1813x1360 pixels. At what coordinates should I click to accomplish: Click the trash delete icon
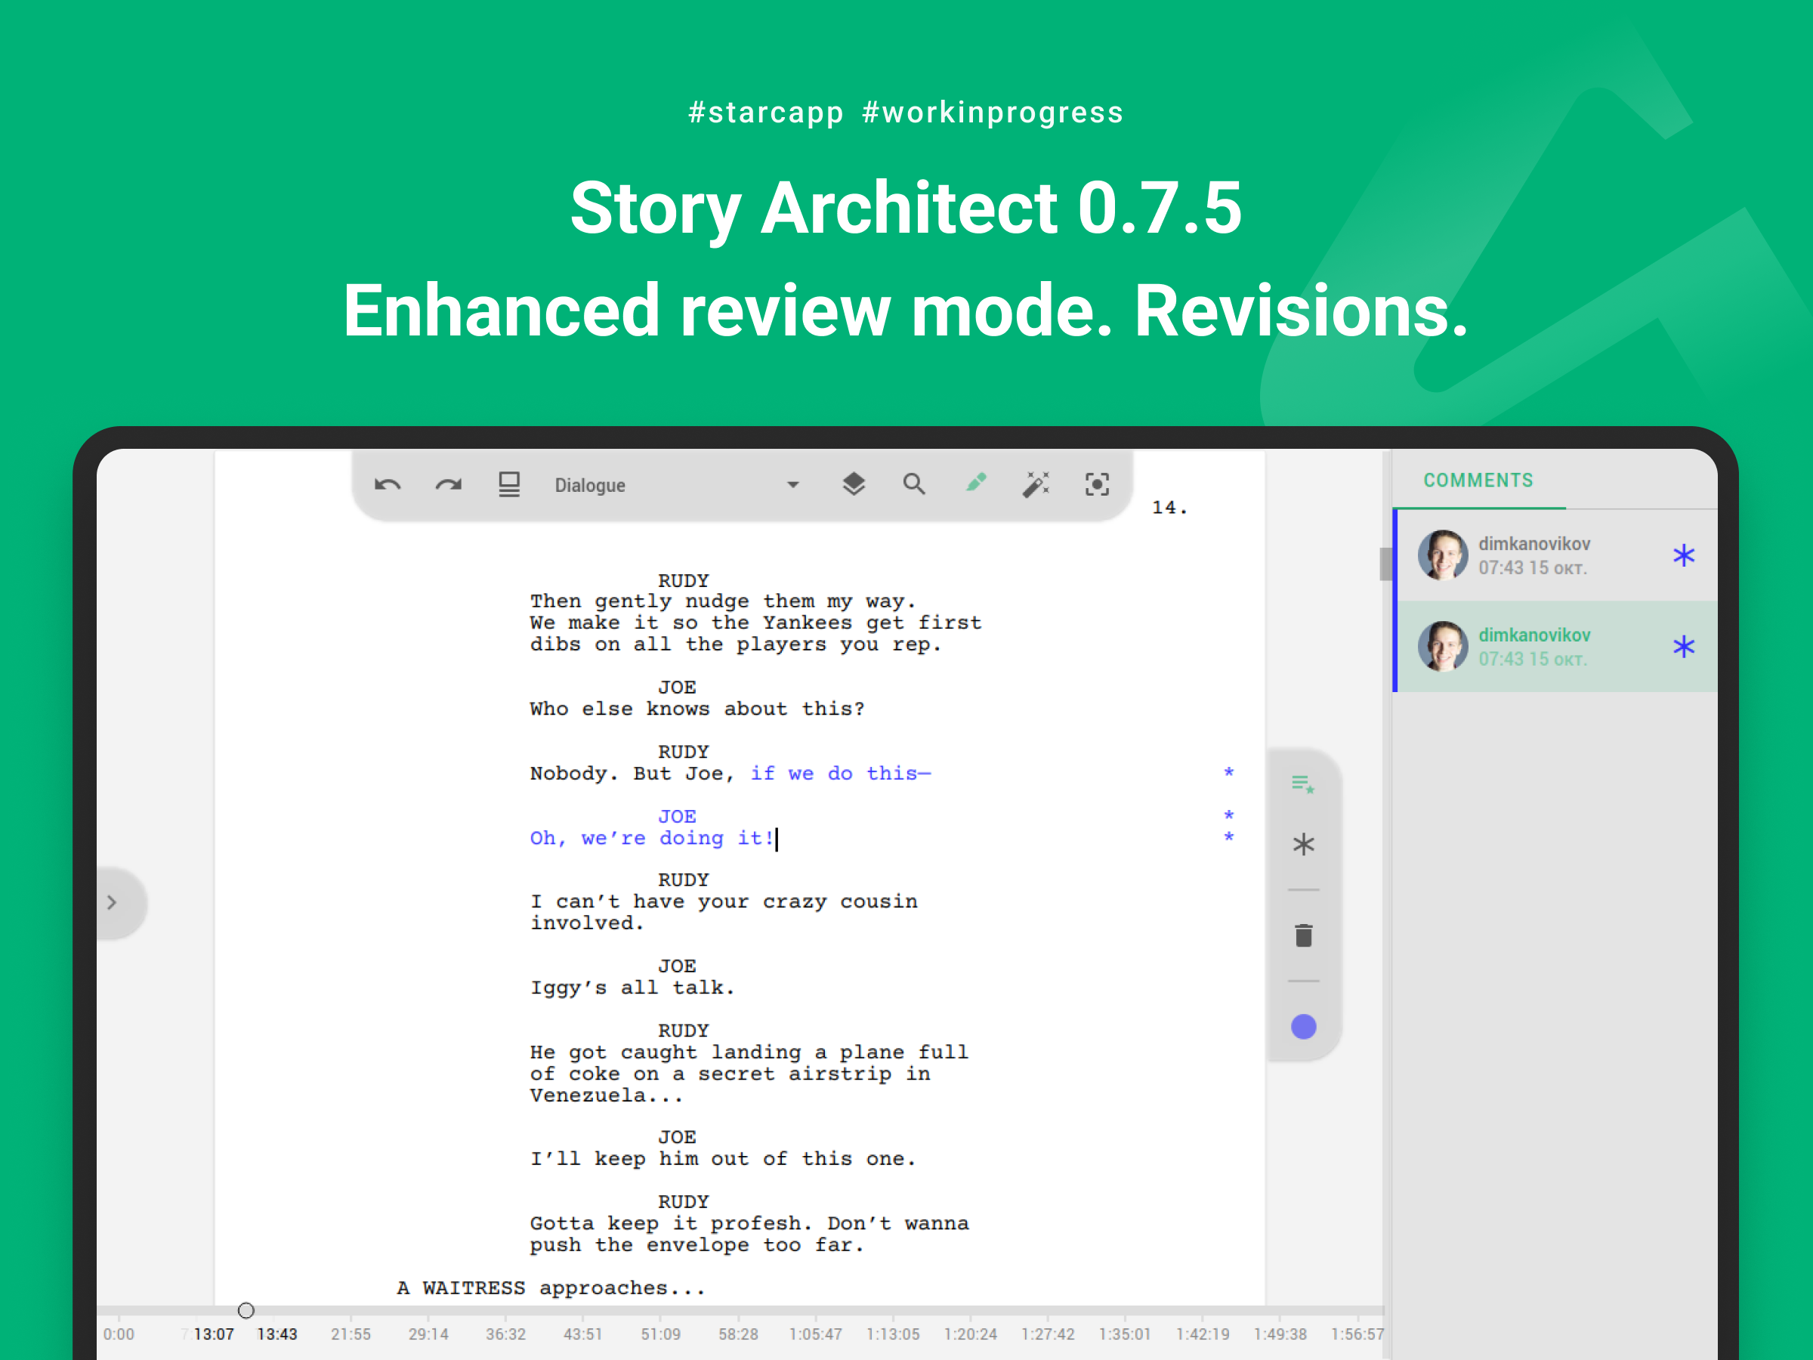click(1303, 935)
